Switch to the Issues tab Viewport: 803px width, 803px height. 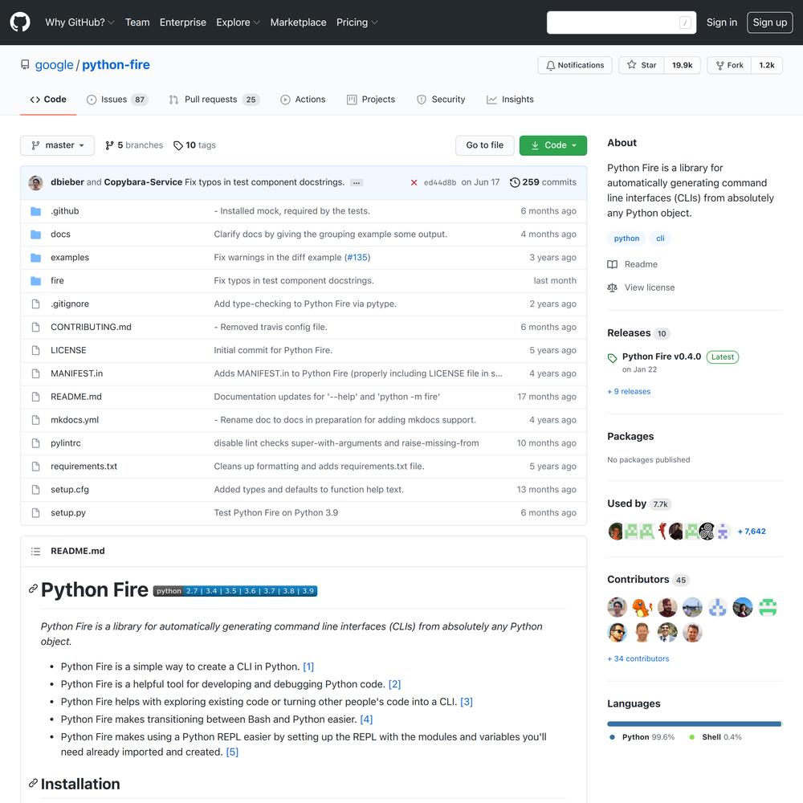tap(117, 100)
